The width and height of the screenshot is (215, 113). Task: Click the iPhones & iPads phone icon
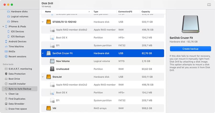(6, 27)
